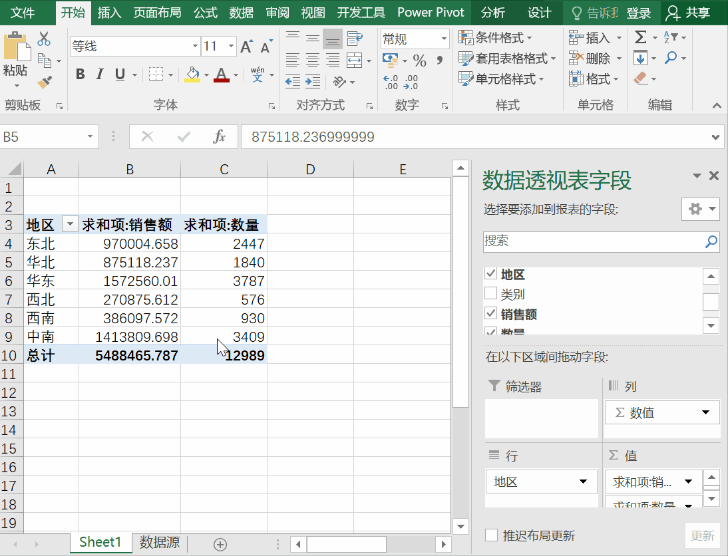Image resolution: width=728 pixels, height=556 pixels.
Task: Click 共享 share button
Action: 688,13
